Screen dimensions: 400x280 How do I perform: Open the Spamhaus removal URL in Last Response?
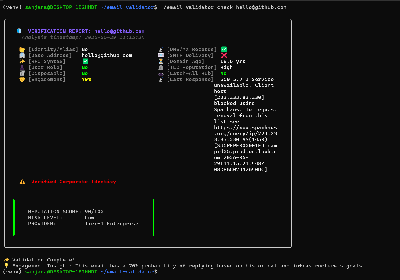coord(246,133)
